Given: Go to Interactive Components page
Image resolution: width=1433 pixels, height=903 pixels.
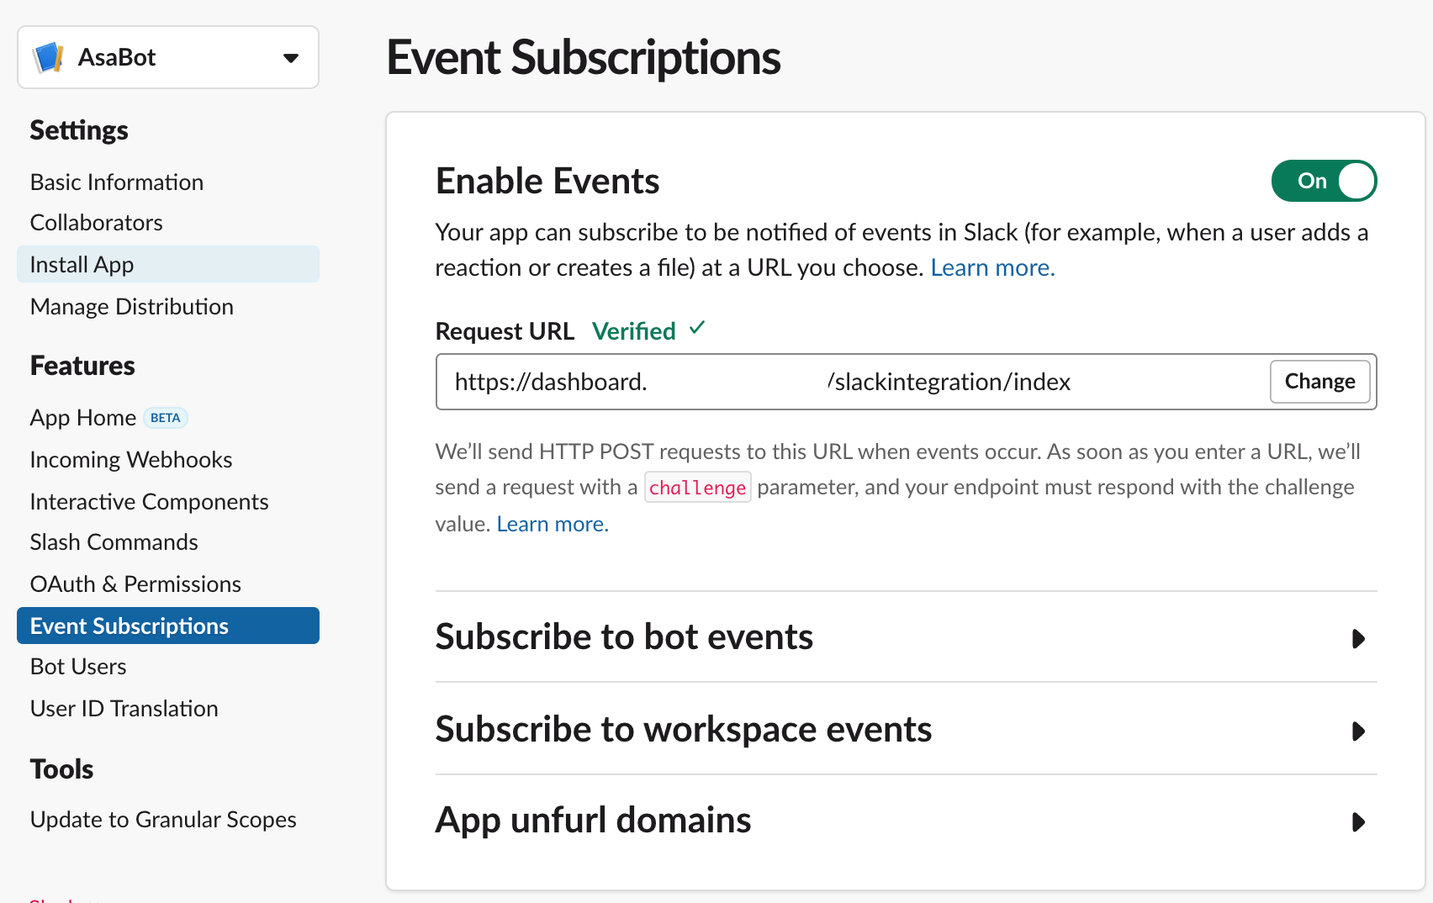Looking at the screenshot, I should [x=150, y=502].
